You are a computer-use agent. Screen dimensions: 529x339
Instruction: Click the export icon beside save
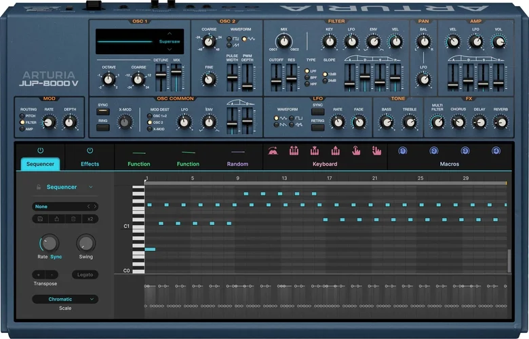57,219
